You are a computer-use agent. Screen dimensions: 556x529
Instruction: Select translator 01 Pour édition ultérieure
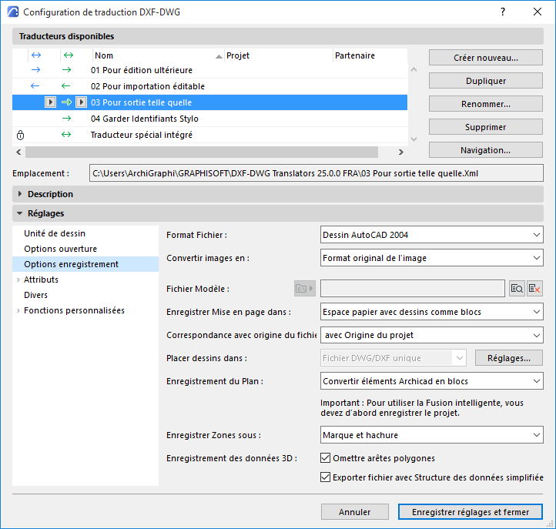tap(209, 70)
